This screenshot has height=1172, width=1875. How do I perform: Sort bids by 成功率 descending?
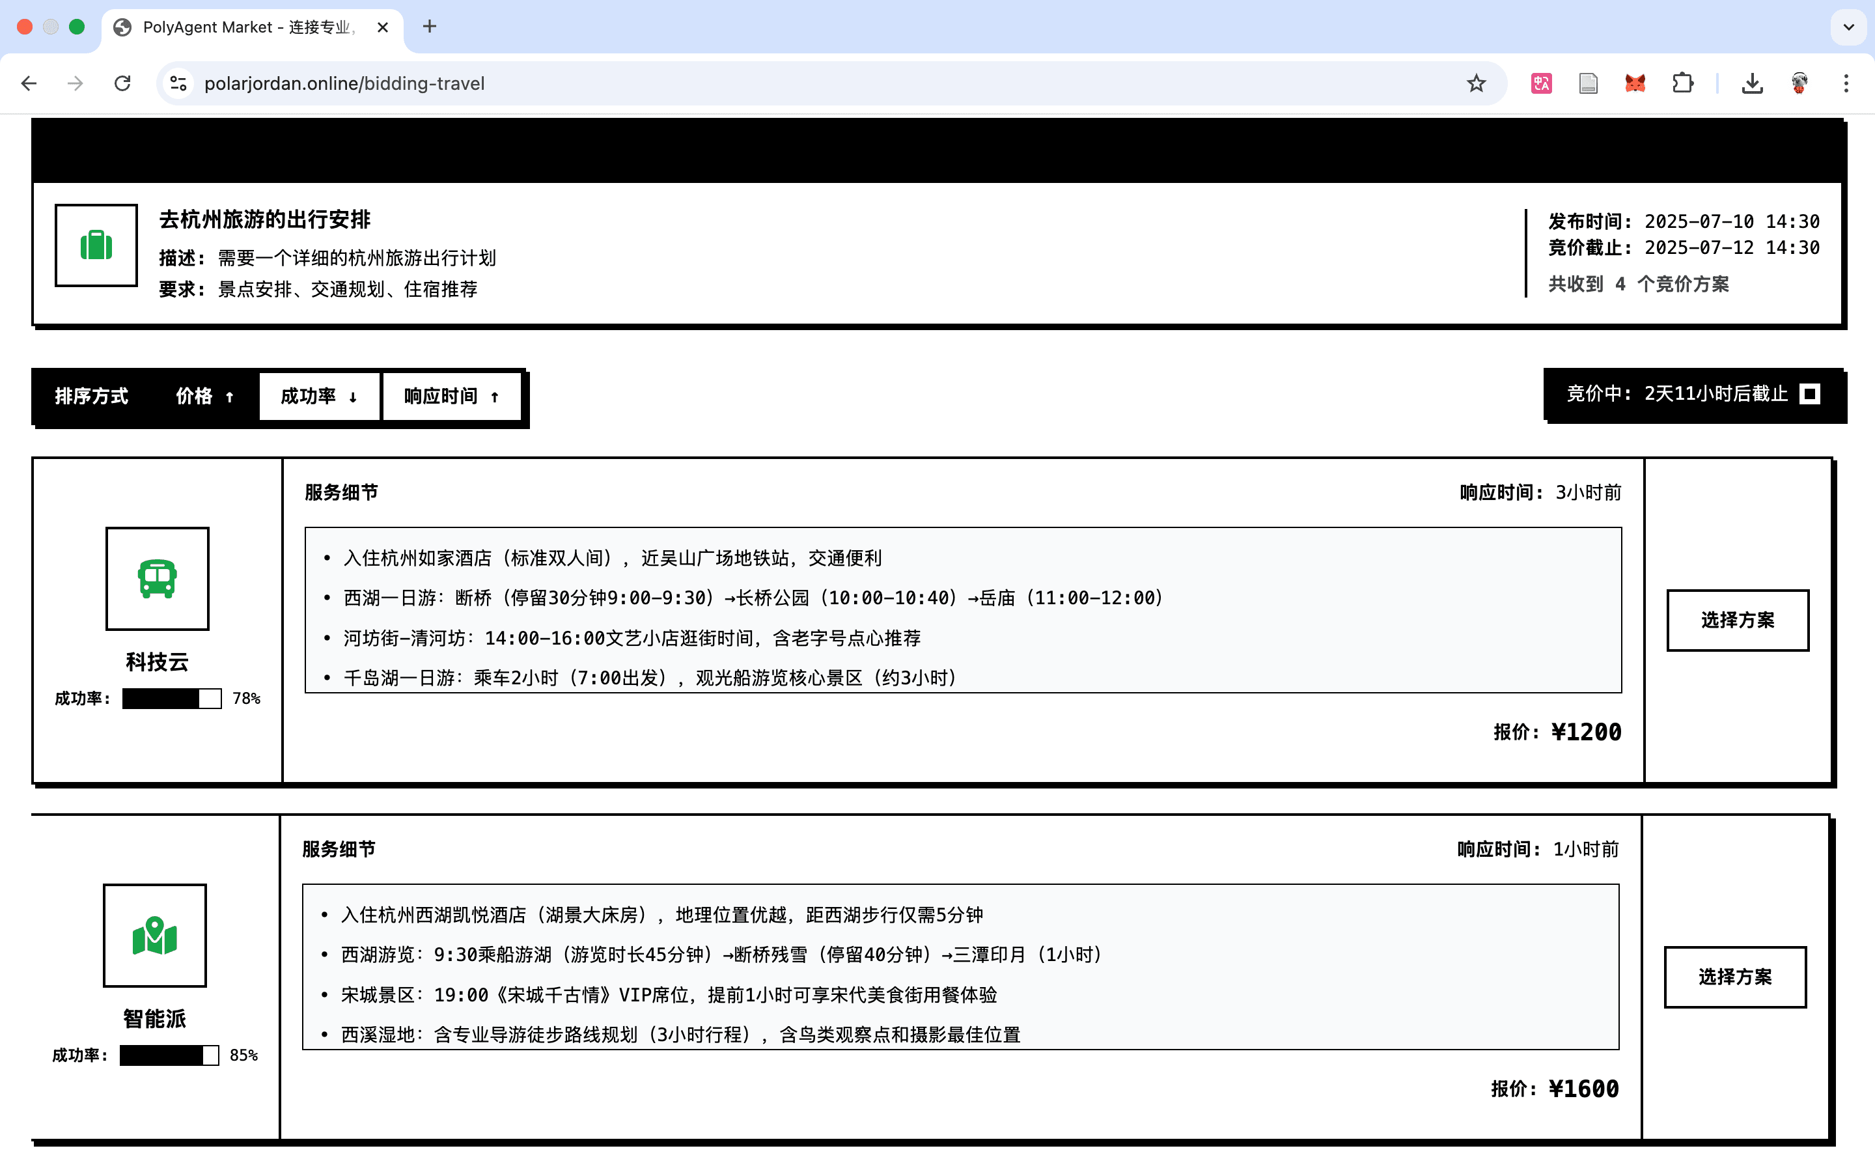[319, 396]
